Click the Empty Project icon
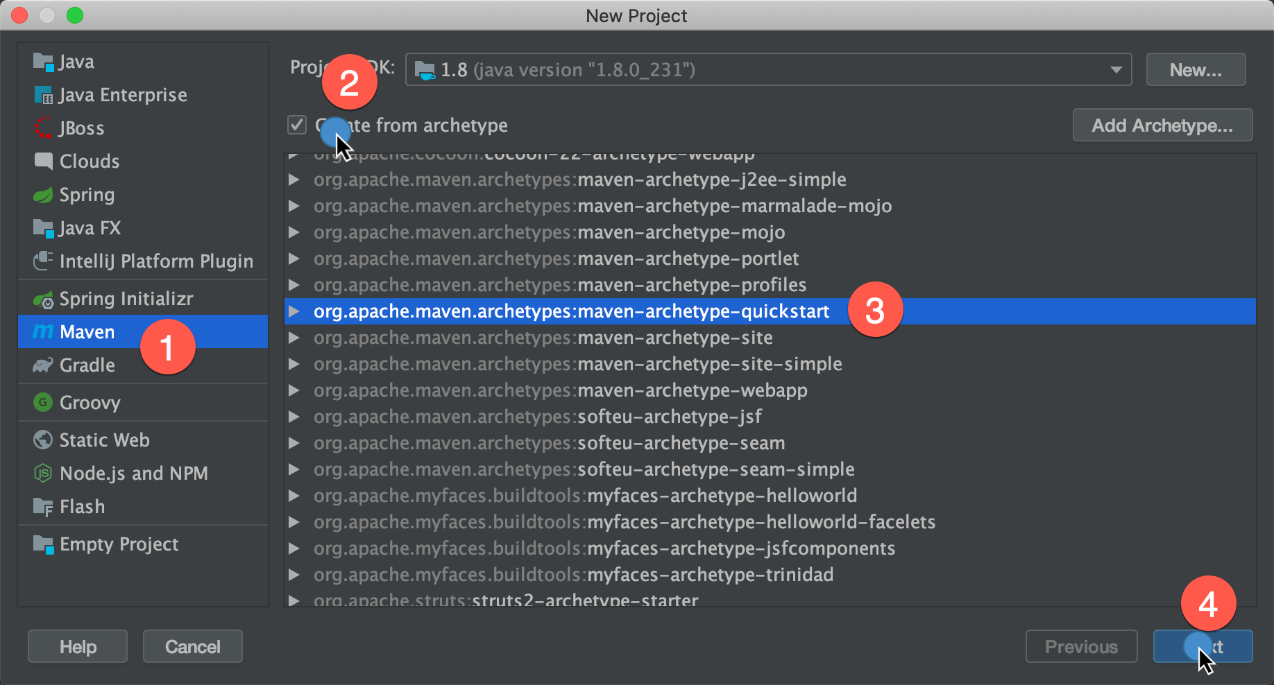Viewport: 1274px width, 685px height. (x=43, y=544)
